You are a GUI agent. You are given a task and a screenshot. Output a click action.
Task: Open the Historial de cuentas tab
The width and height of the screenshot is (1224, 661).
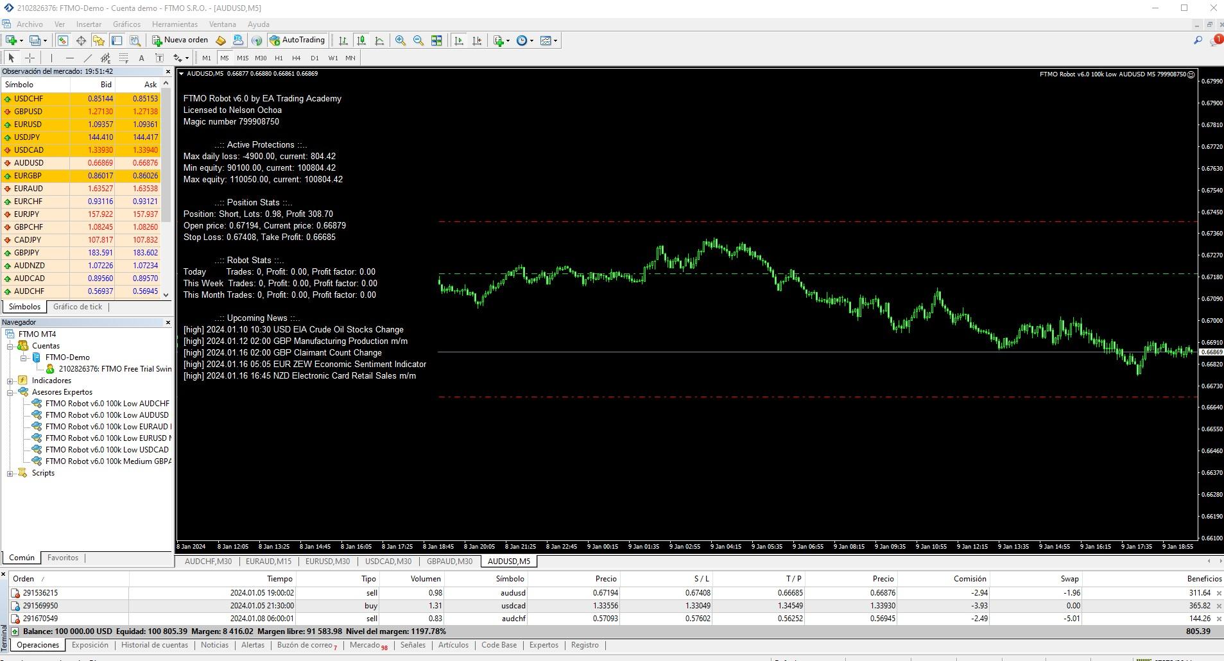tap(155, 646)
